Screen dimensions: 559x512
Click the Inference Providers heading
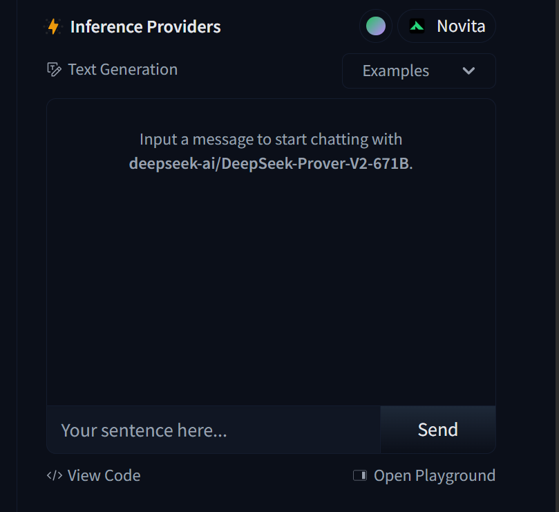click(x=146, y=27)
